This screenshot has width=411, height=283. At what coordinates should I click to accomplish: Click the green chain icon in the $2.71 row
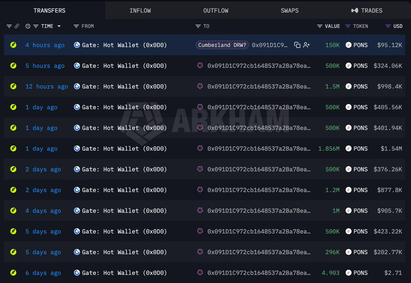click(x=13, y=273)
